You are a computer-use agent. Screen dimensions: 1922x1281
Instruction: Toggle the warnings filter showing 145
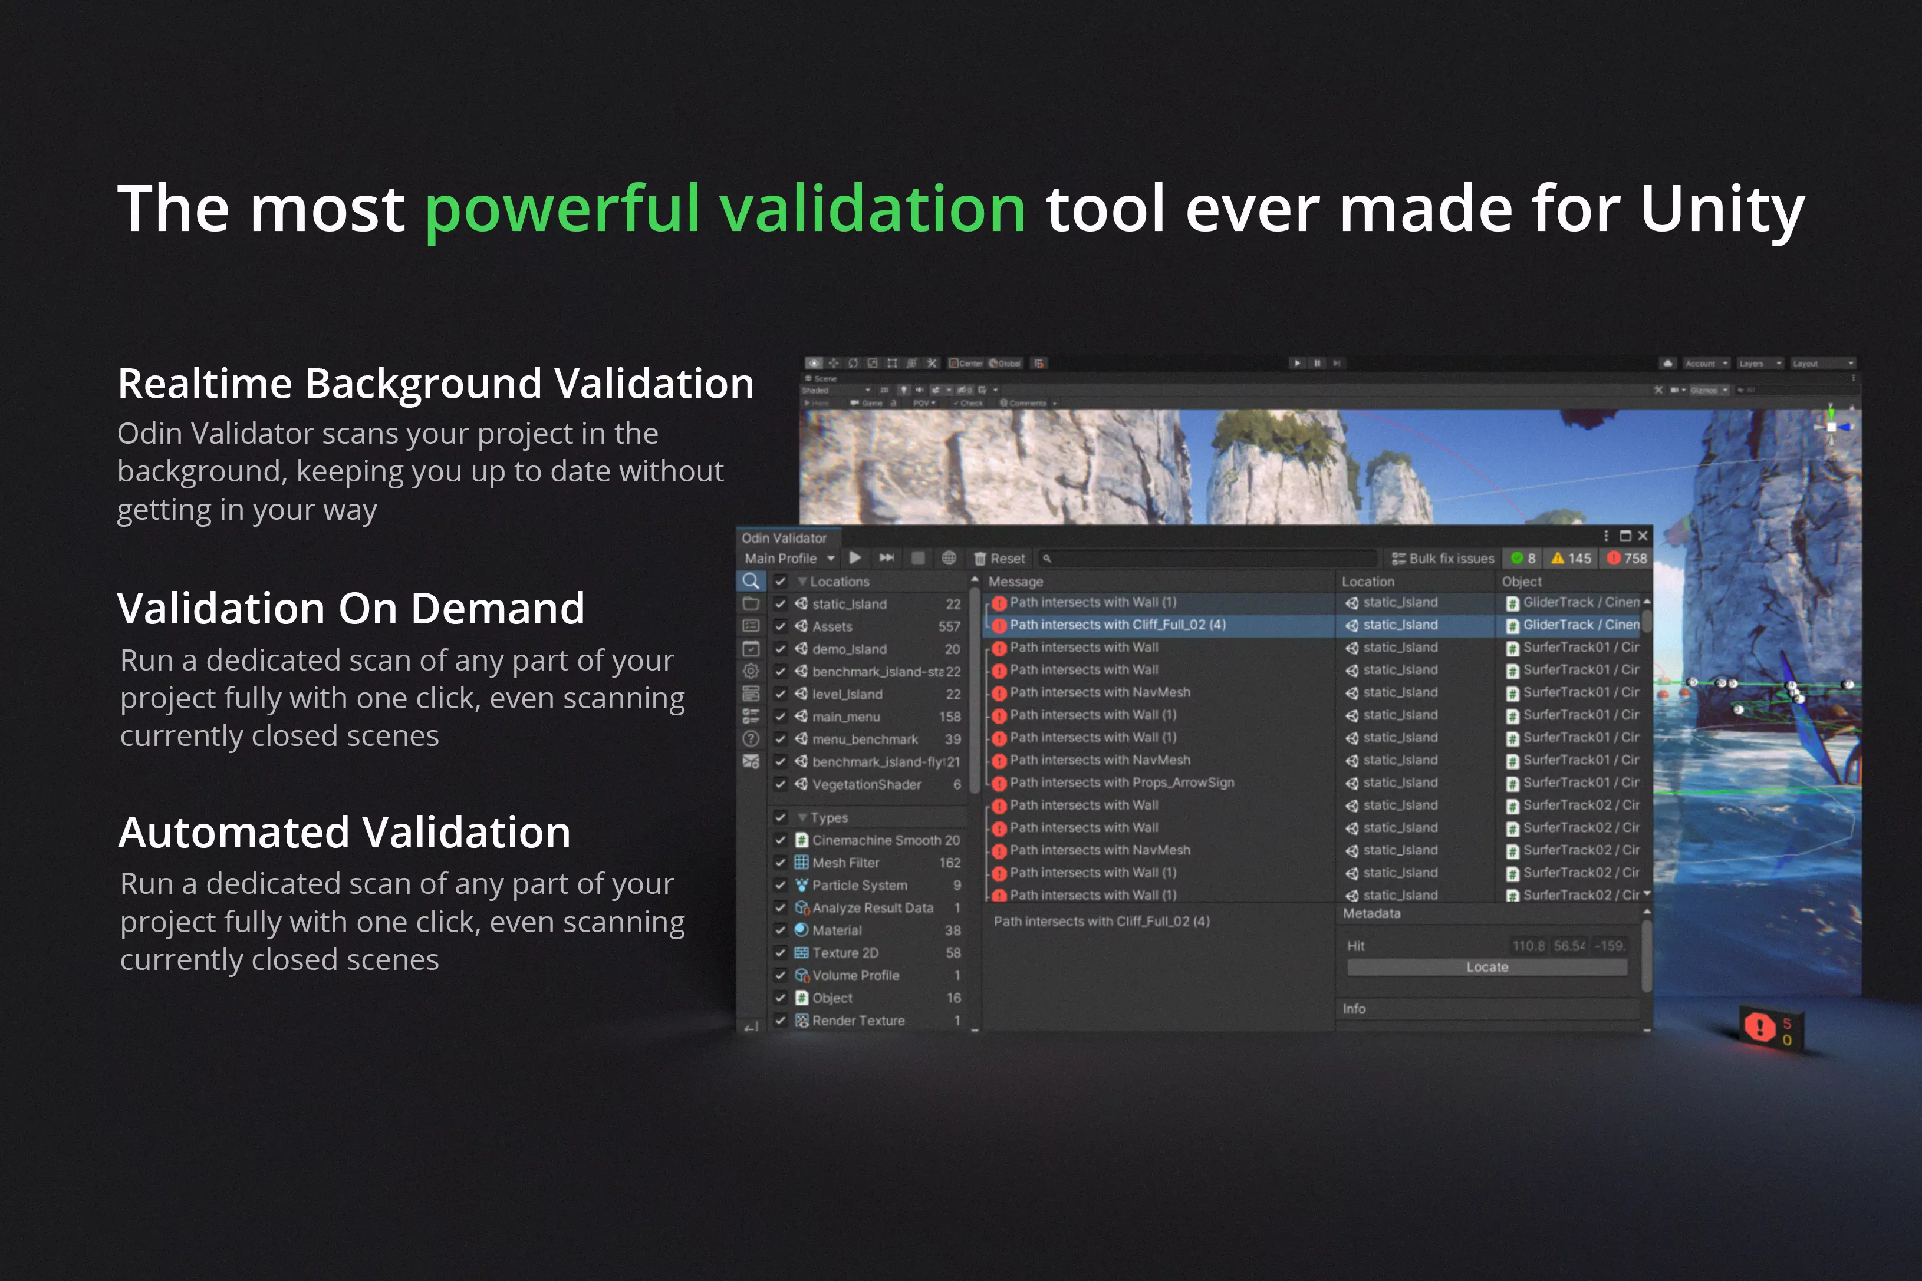[x=1571, y=559]
